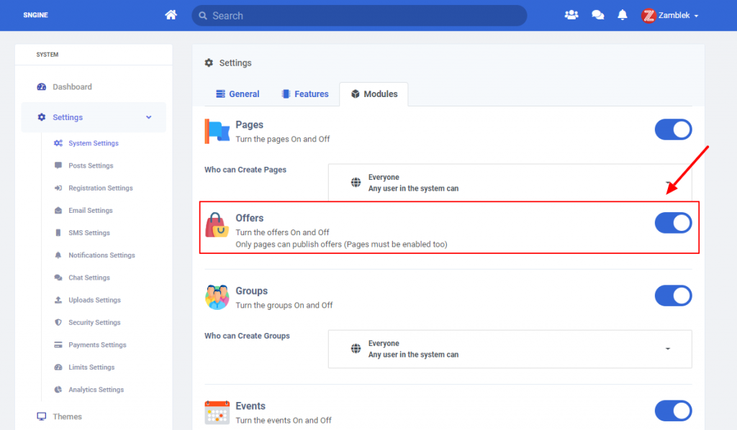
Task: Open Chat Settings link
Action: point(89,278)
